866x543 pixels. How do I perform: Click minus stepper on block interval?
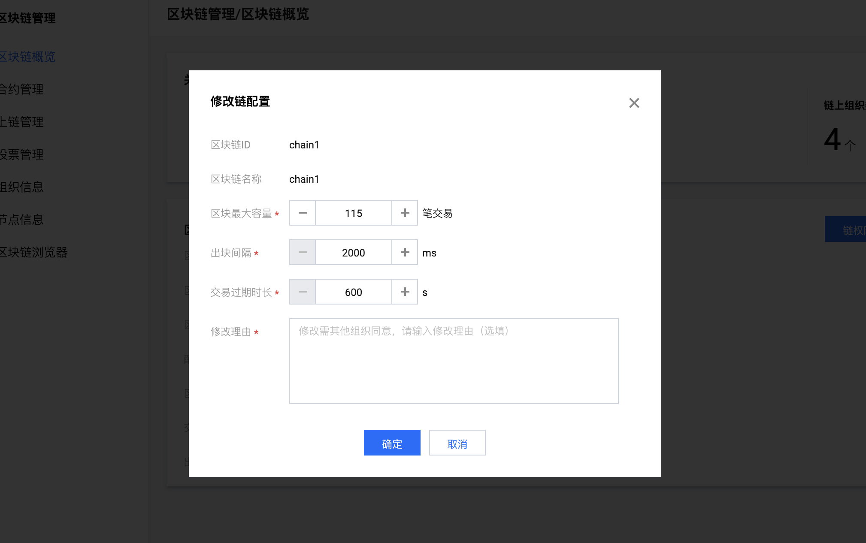tap(303, 252)
